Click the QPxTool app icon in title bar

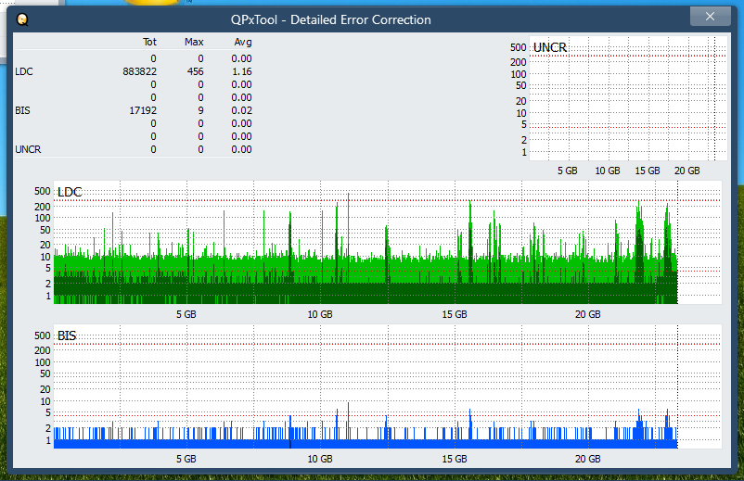[x=22, y=19]
